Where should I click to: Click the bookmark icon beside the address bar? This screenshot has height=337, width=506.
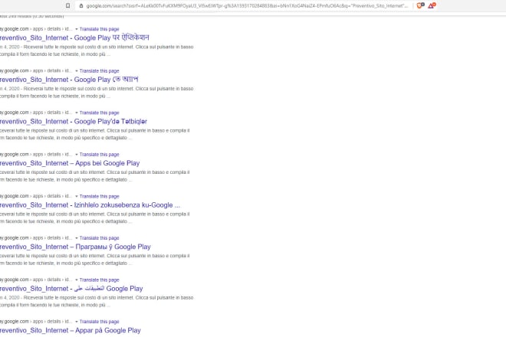click(x=67, y=5)
